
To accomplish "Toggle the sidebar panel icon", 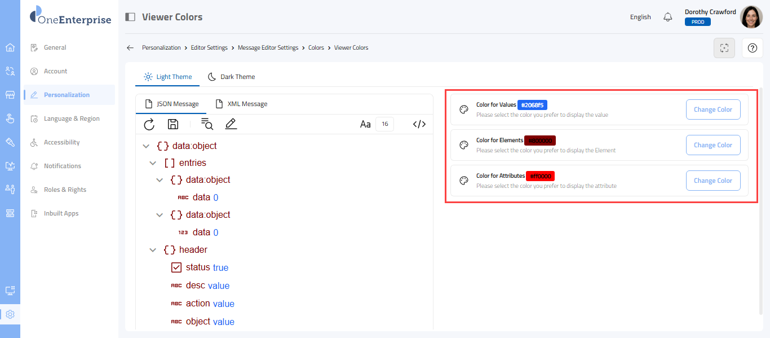I will coord(130,17).
